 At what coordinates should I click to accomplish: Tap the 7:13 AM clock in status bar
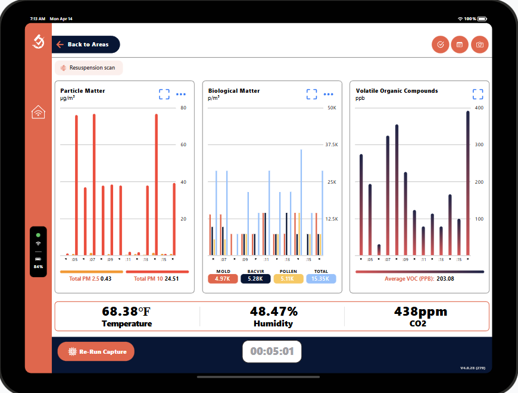pos(38,19)
